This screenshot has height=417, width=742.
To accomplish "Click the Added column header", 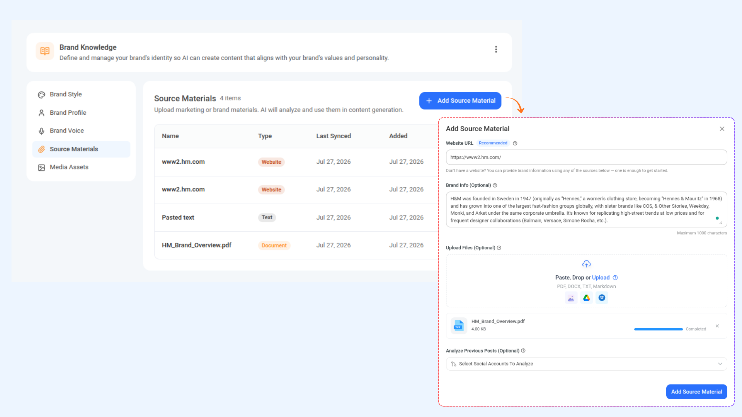I will tap(398, 136).
